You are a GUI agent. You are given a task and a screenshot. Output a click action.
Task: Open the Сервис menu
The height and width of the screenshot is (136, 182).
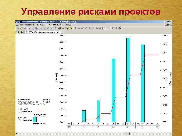[55, 25]
